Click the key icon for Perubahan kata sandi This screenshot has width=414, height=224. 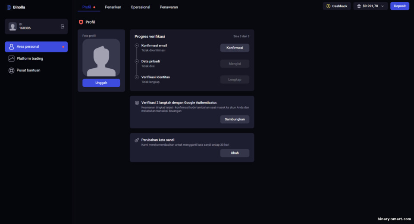[137, 140]
